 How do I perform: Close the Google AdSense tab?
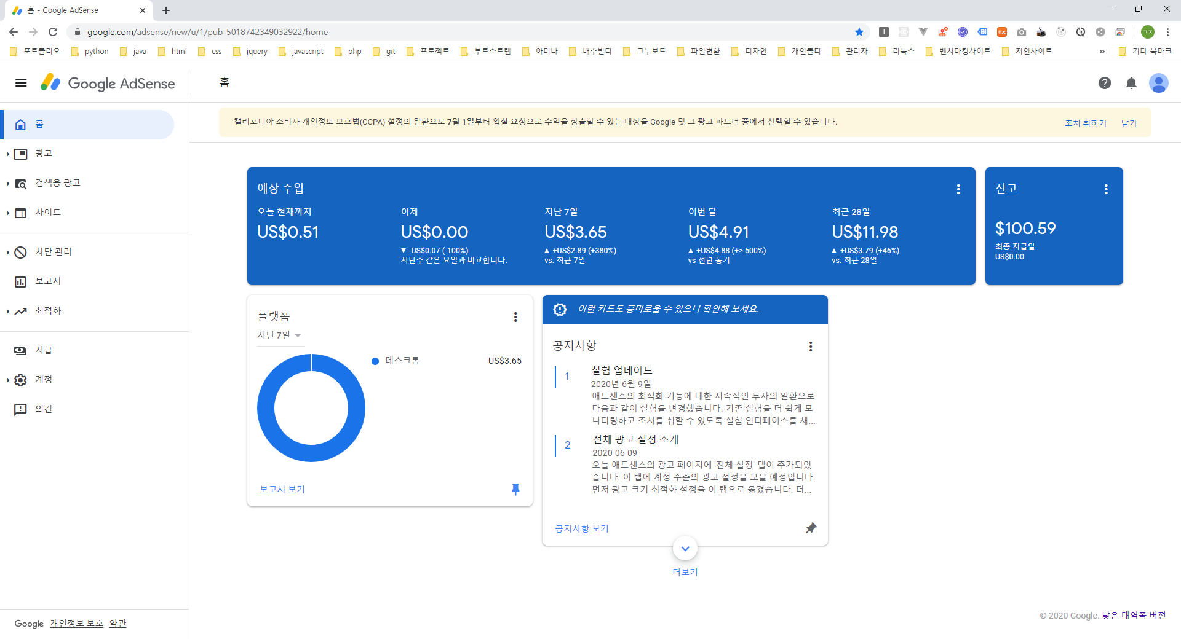[143, 10]
